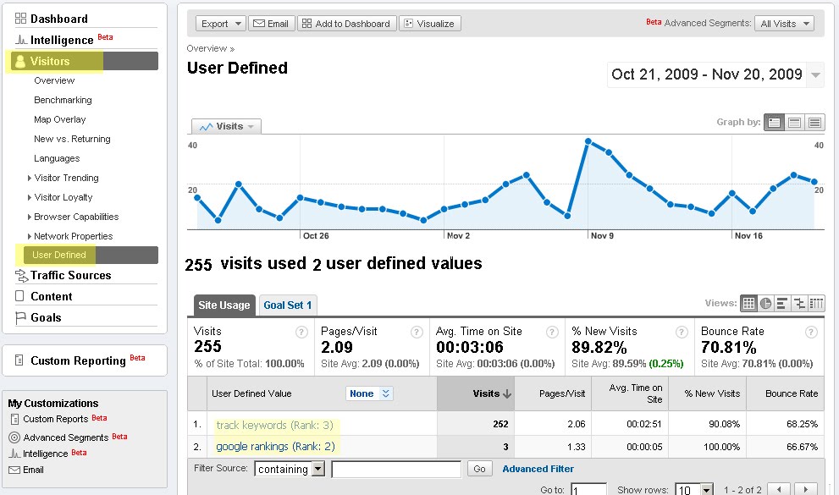Switch graph to monthly view icon
Image resolution: width=839 pixels, height=495 pixels.
814,122
